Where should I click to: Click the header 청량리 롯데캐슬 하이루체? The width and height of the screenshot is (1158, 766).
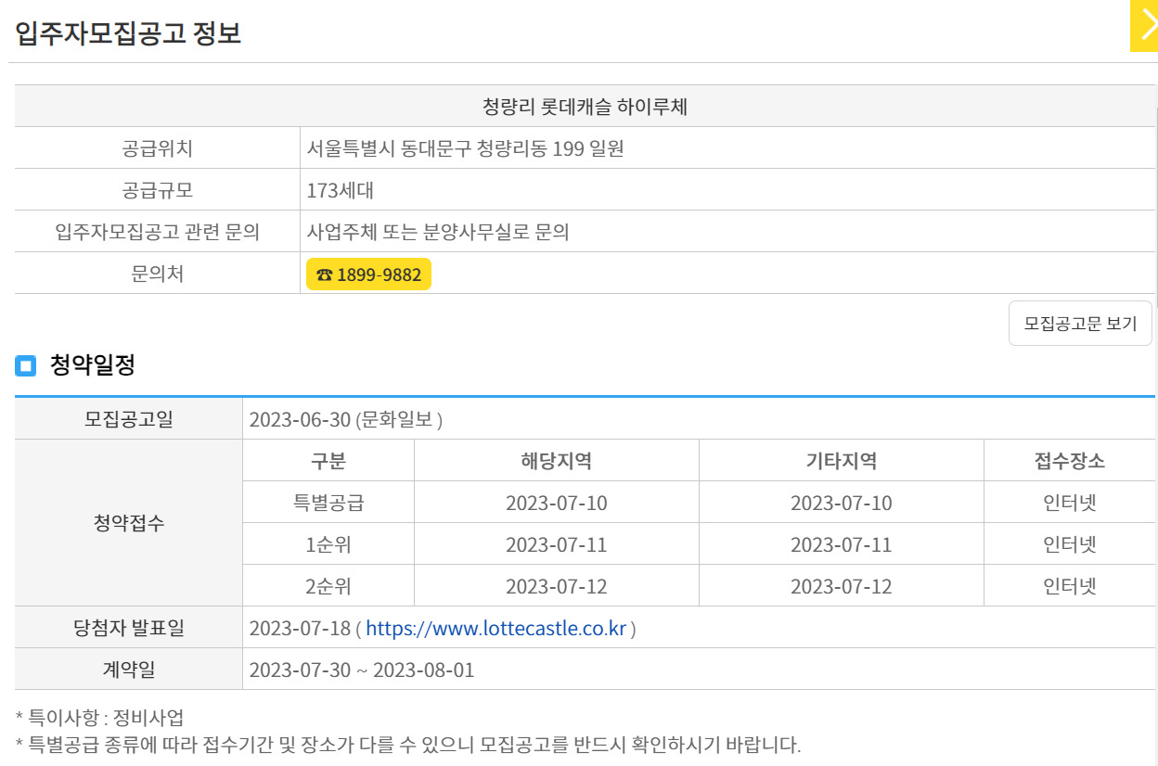coord(585,107)
